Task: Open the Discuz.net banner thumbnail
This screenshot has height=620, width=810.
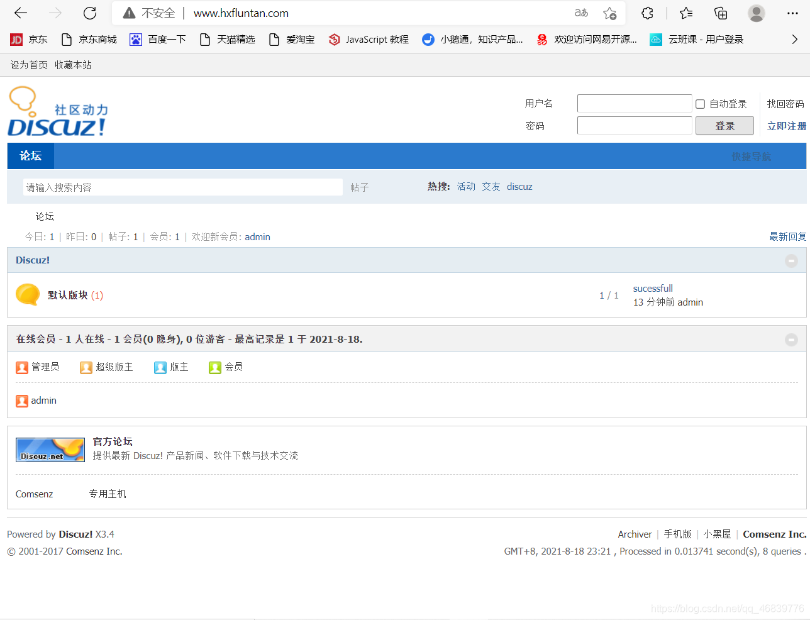Action: (x=50, y=450)
